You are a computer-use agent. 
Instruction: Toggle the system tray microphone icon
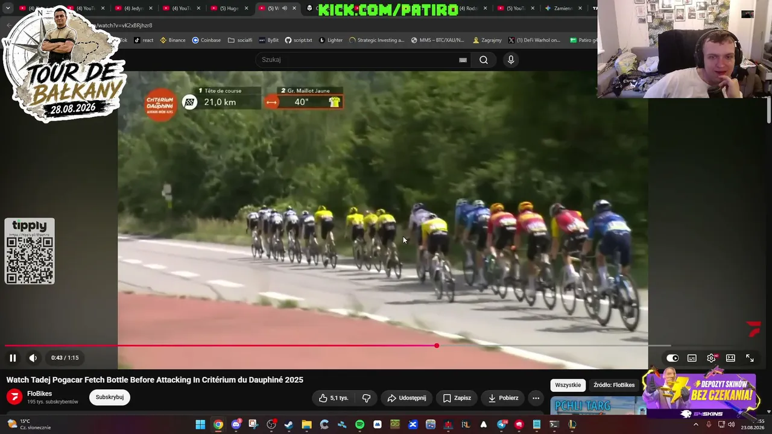tap(709, 424)
